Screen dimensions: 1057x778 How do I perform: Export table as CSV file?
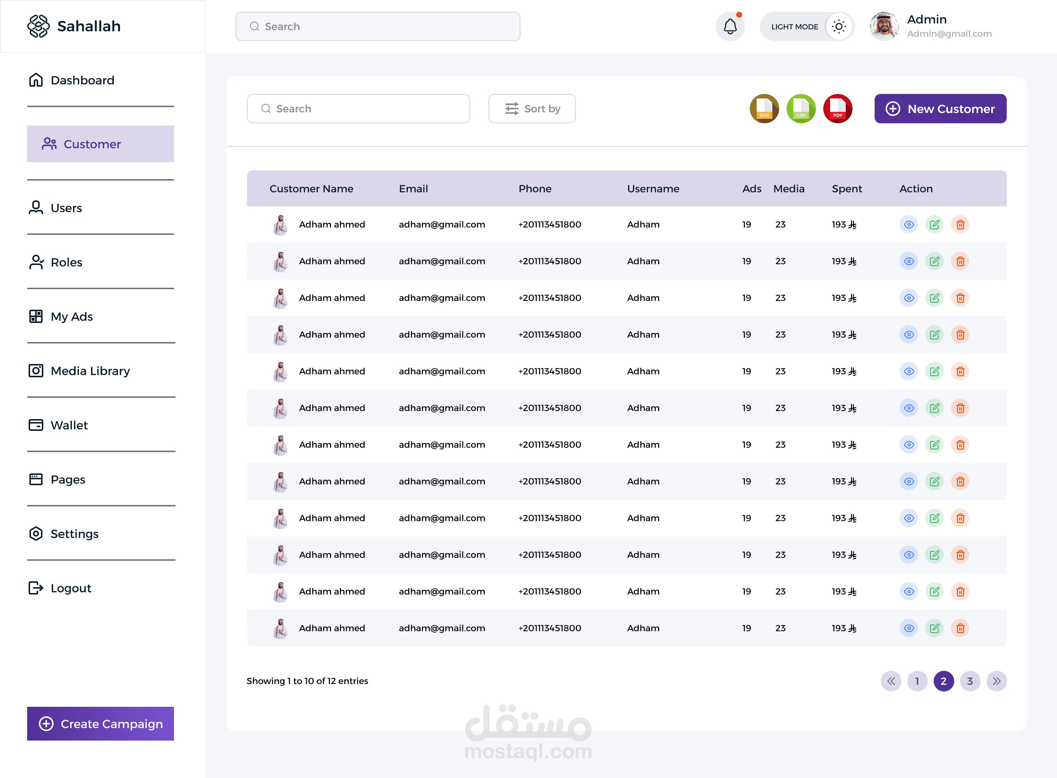(x=801, y=109)
